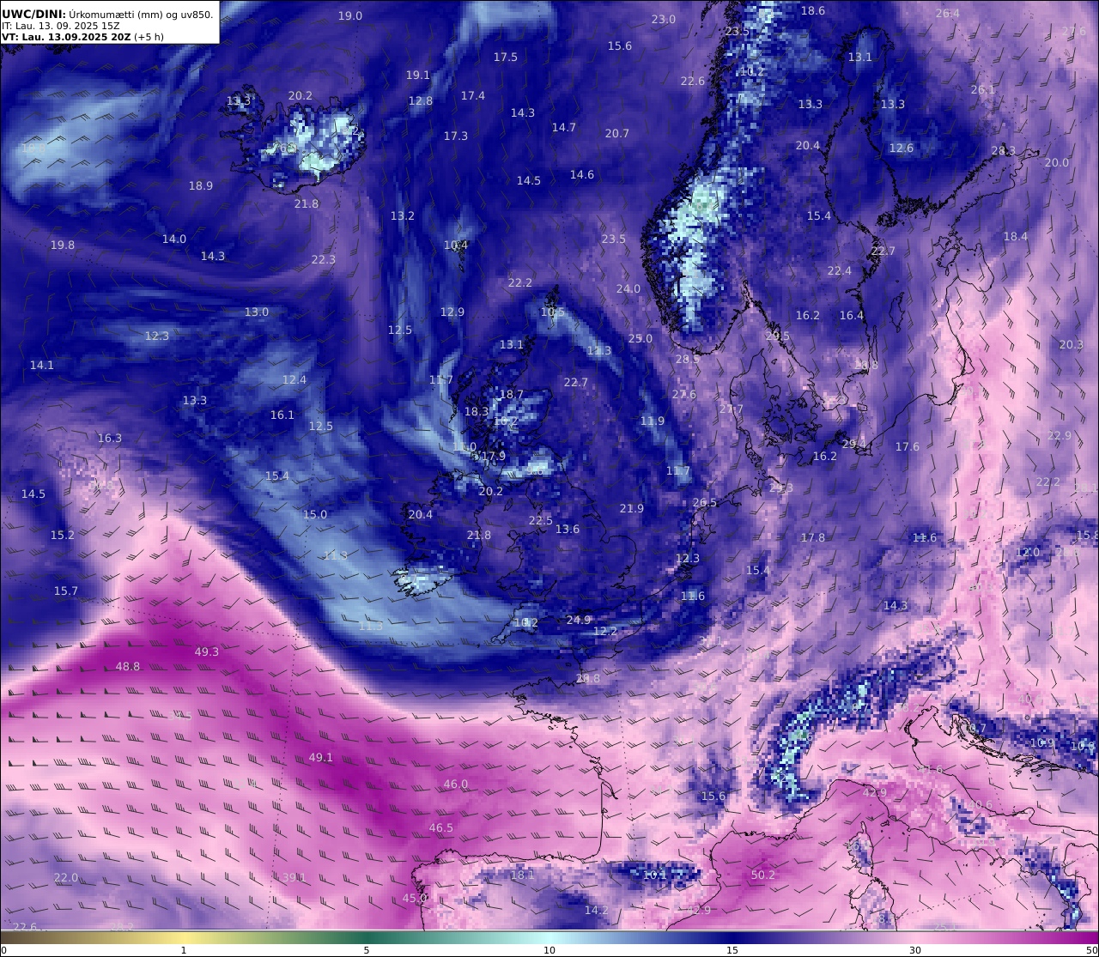Click the 26.5 value label
1099x957 pixels.
(704, 503)
